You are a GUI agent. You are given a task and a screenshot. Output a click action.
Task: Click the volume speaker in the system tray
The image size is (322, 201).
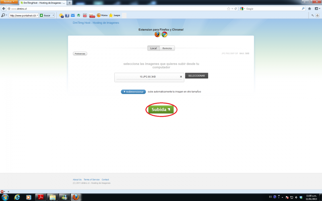coord(296,197)
